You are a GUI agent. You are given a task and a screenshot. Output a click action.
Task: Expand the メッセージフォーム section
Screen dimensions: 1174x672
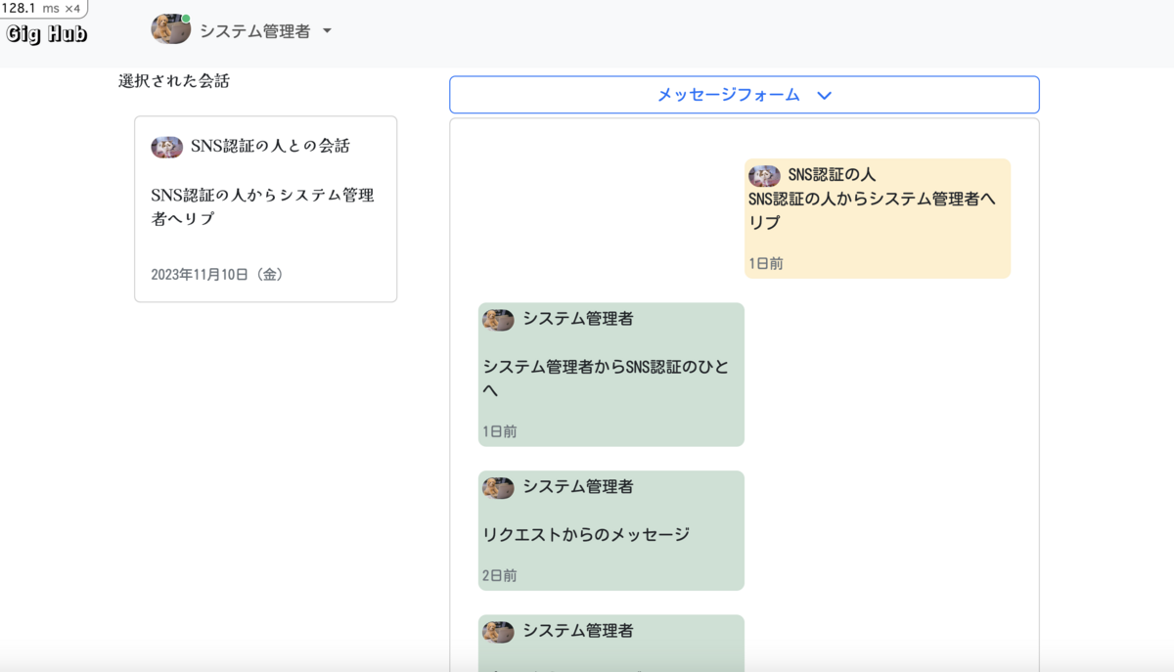[745, 95]
